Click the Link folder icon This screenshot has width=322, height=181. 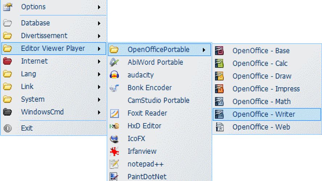coord(8,87)
